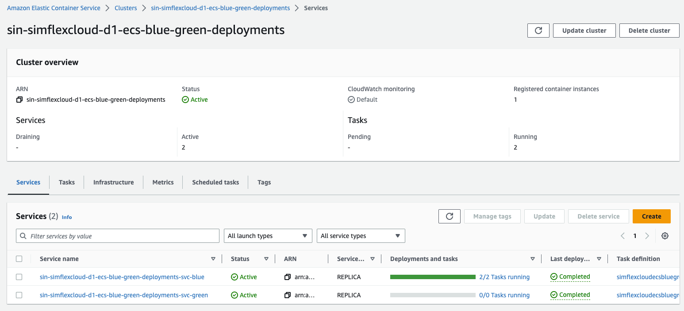Click the Delete cluster button
684x311 pixels.
pos(649,31)
